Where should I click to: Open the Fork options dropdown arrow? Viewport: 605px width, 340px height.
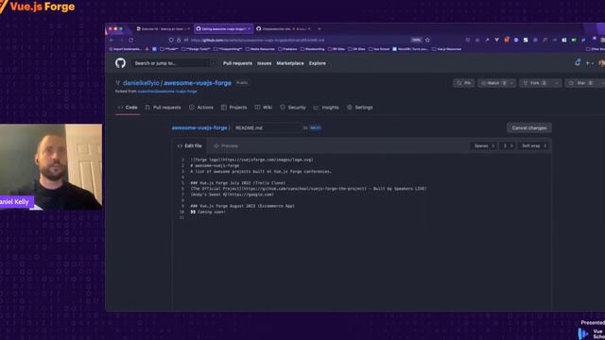tap(557, 83)
